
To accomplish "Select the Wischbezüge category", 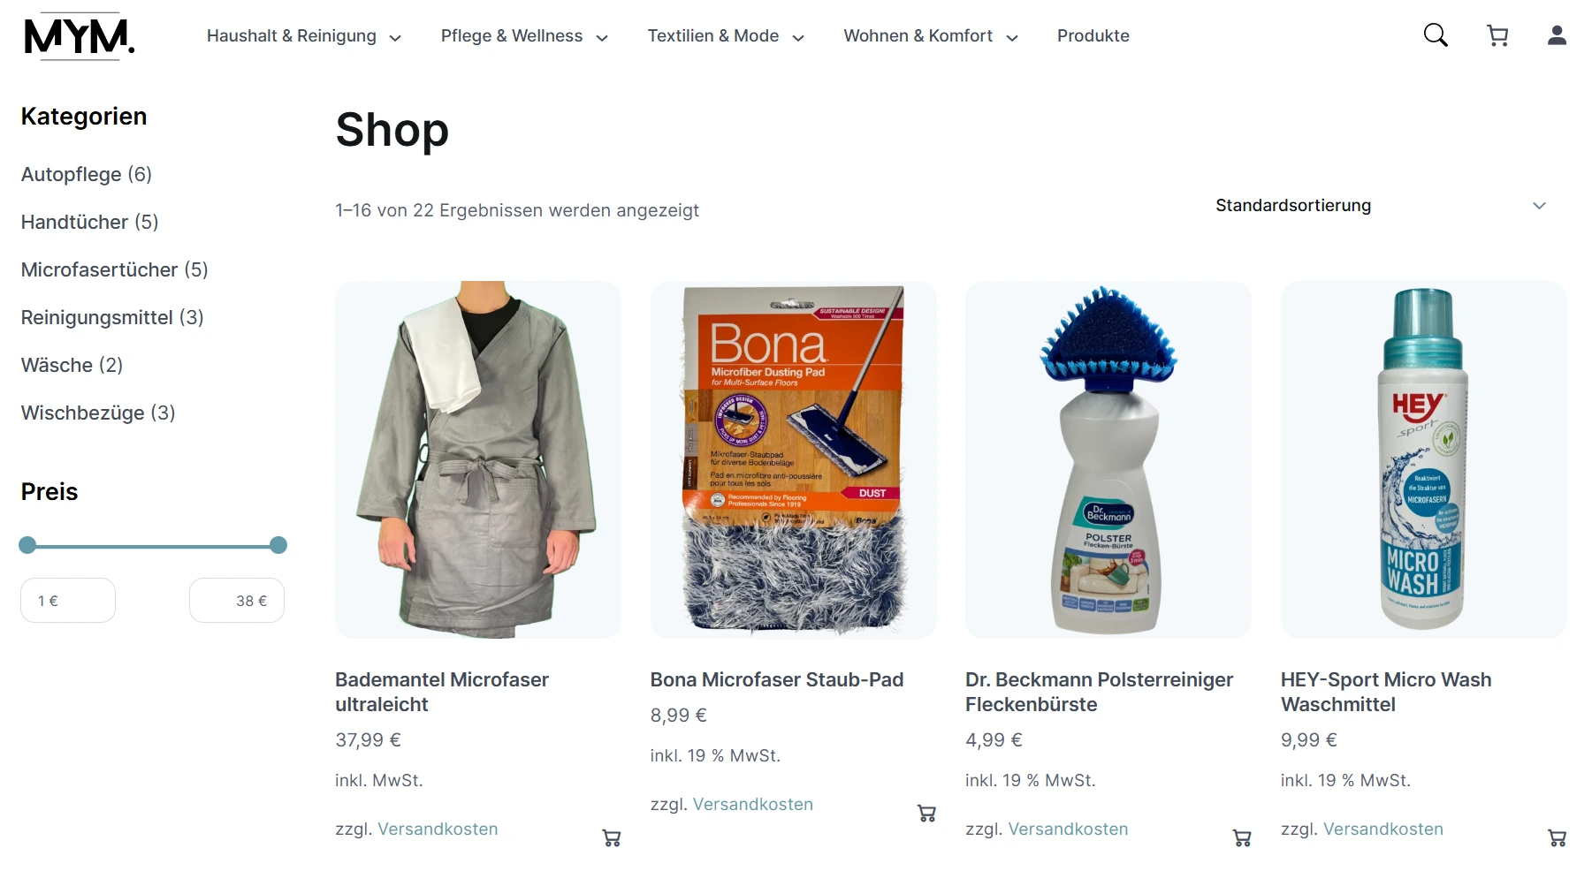I will click(x=98, y=413).
